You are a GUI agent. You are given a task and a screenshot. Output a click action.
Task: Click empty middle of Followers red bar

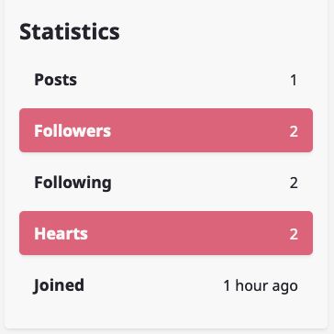click(x=199, y=130)
